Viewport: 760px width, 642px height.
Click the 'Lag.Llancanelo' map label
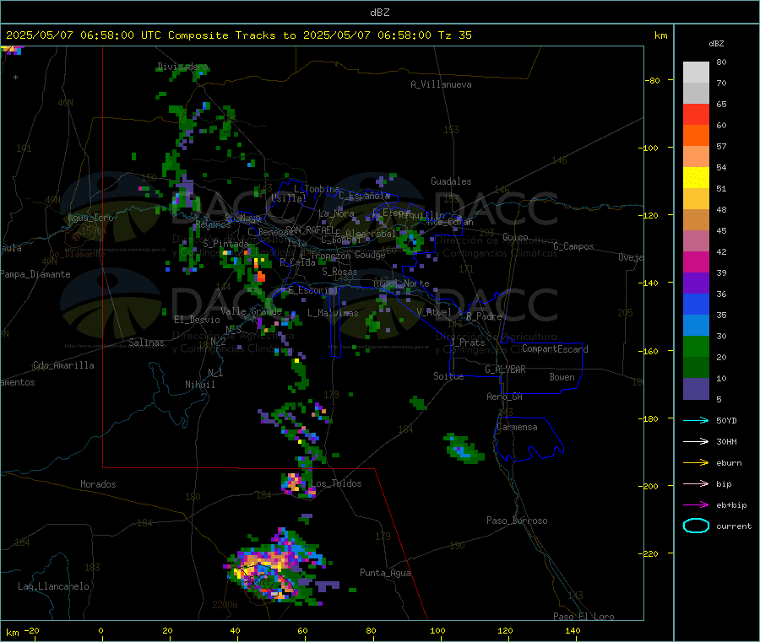pyautogui.click(x=53, y=586)
